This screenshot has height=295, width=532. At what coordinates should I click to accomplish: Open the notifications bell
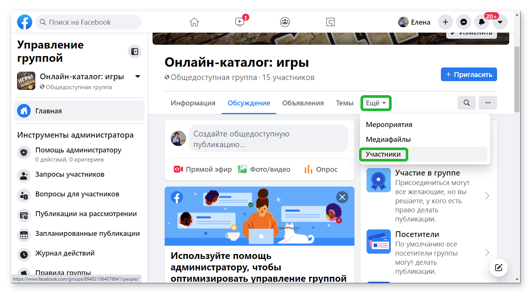(482, 22)
